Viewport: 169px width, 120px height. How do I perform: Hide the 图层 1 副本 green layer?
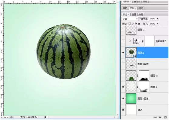point(123,98)
